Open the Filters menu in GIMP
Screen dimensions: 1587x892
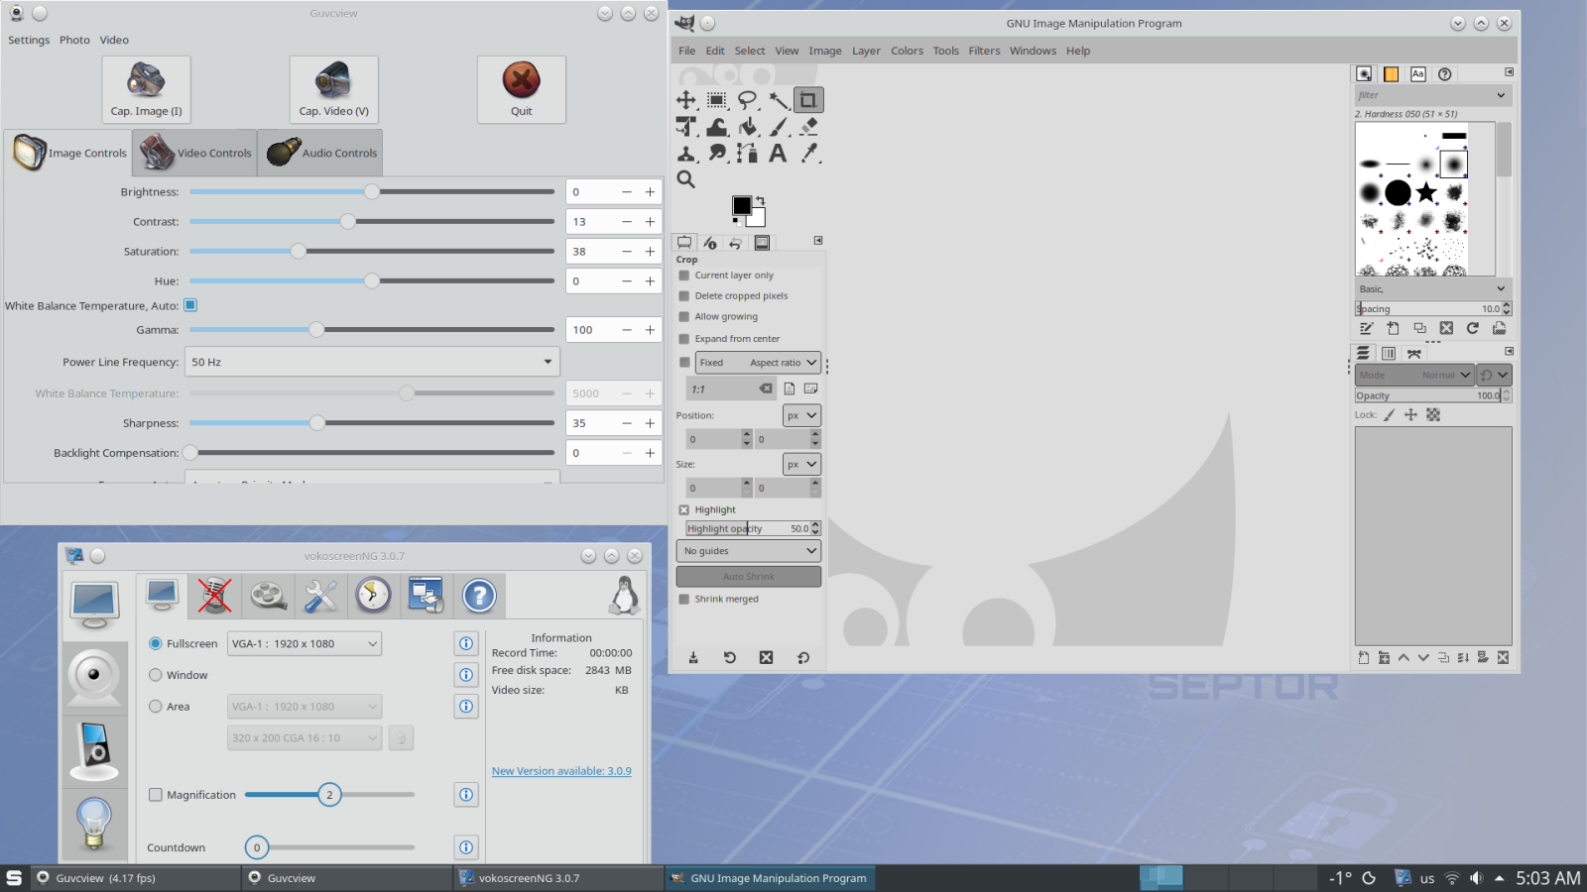984,51
